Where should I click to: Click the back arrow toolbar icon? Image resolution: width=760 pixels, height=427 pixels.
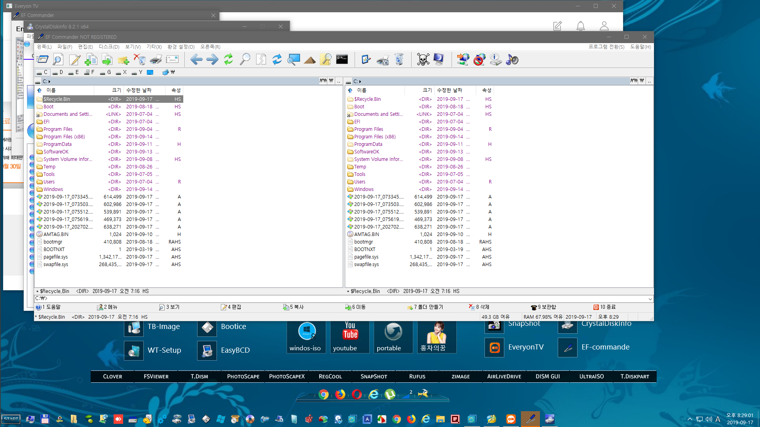coord(196,60)
